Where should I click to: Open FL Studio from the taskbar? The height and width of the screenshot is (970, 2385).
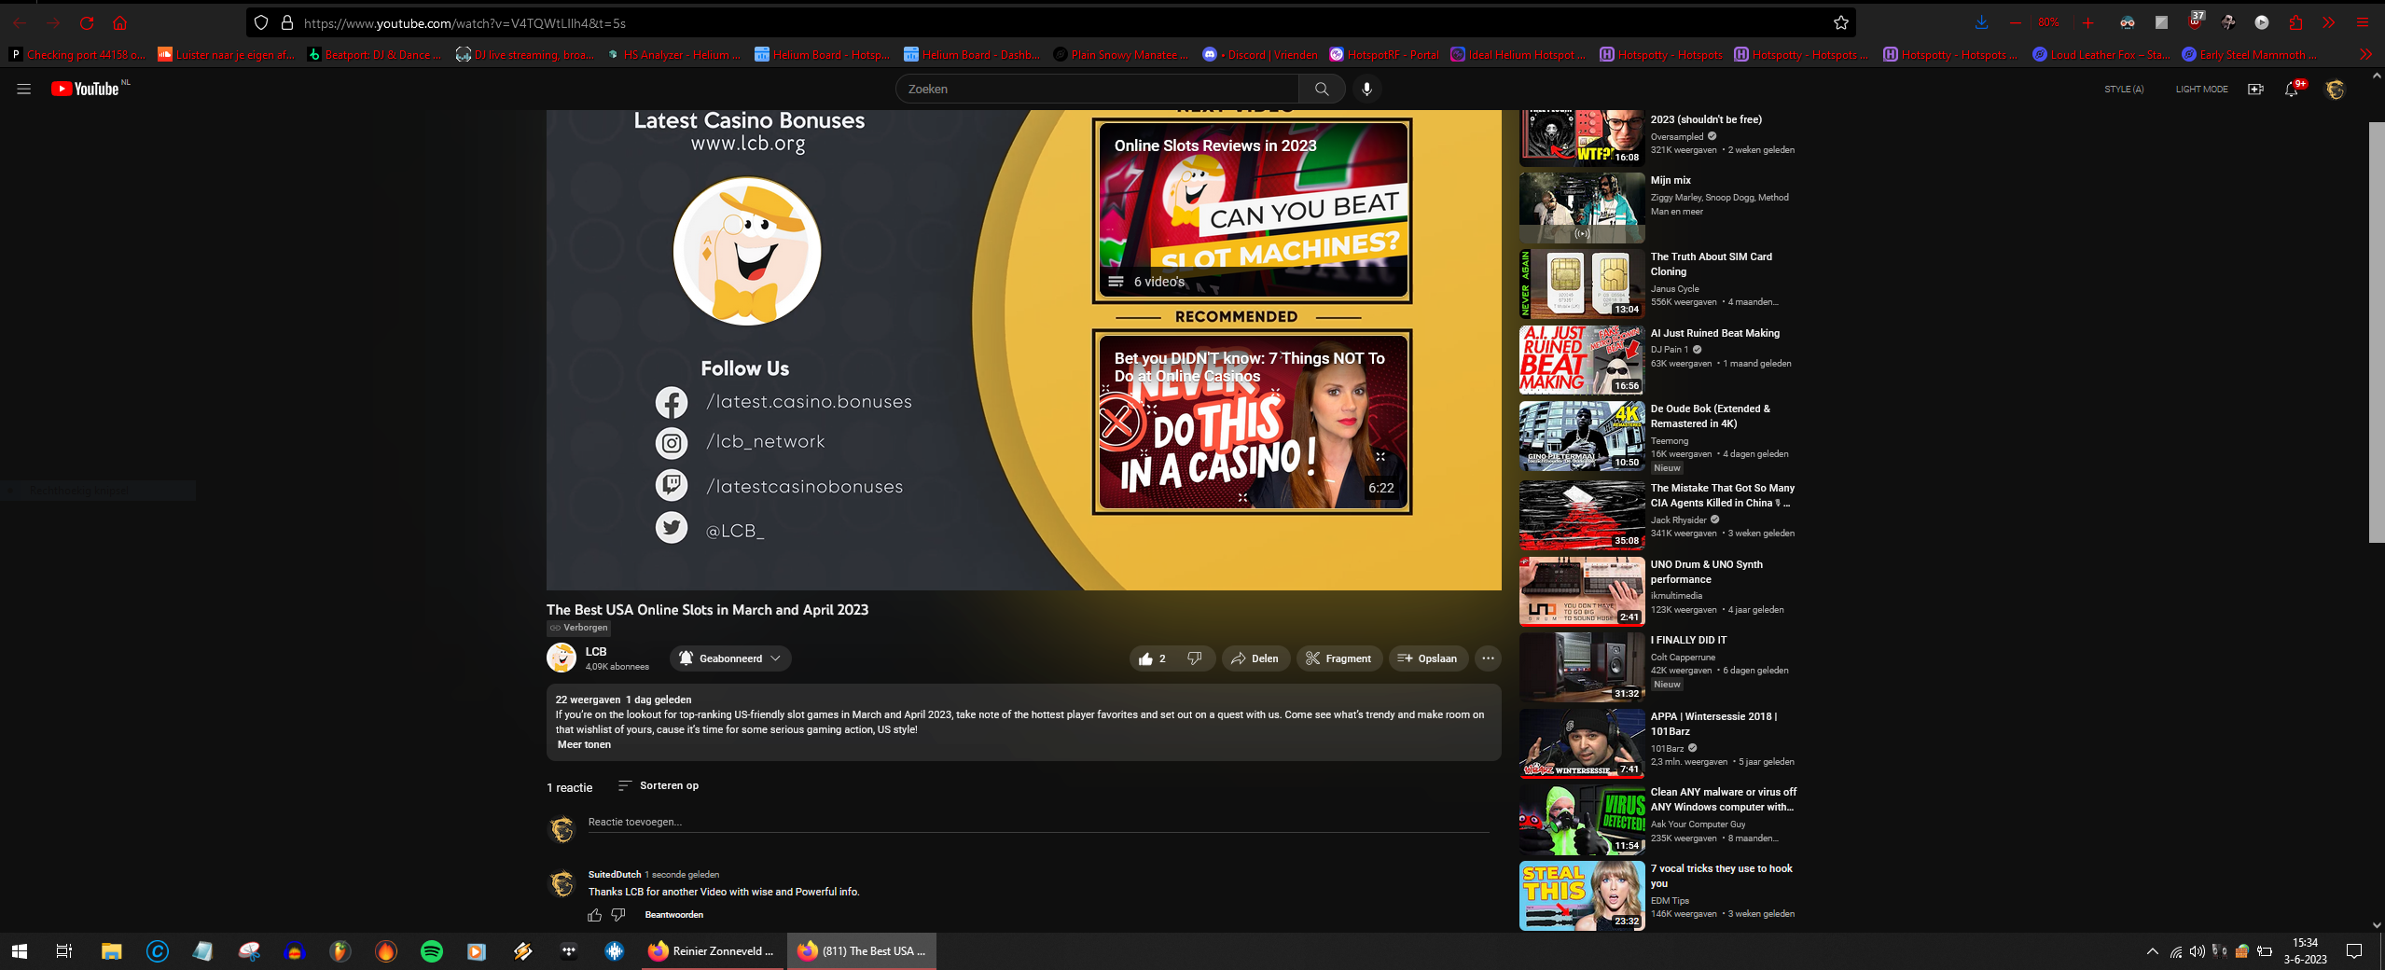coord(340,951)
